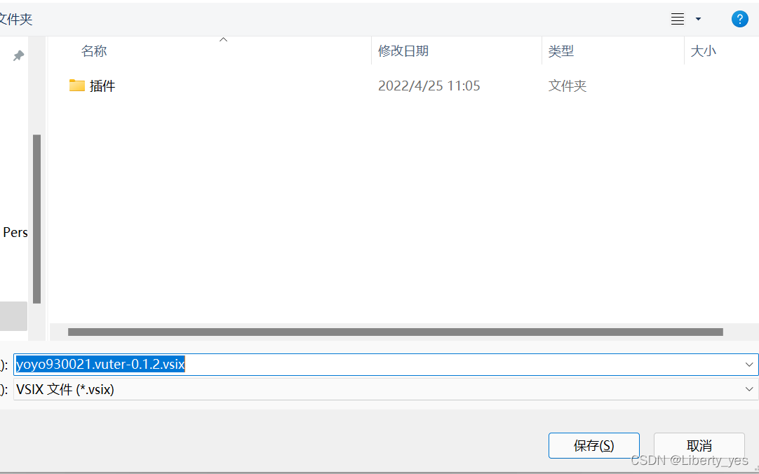Viewport: 759px width, 474px height.
Task: Click the pin icon in the sidebar
Action: tap(18, 55)
